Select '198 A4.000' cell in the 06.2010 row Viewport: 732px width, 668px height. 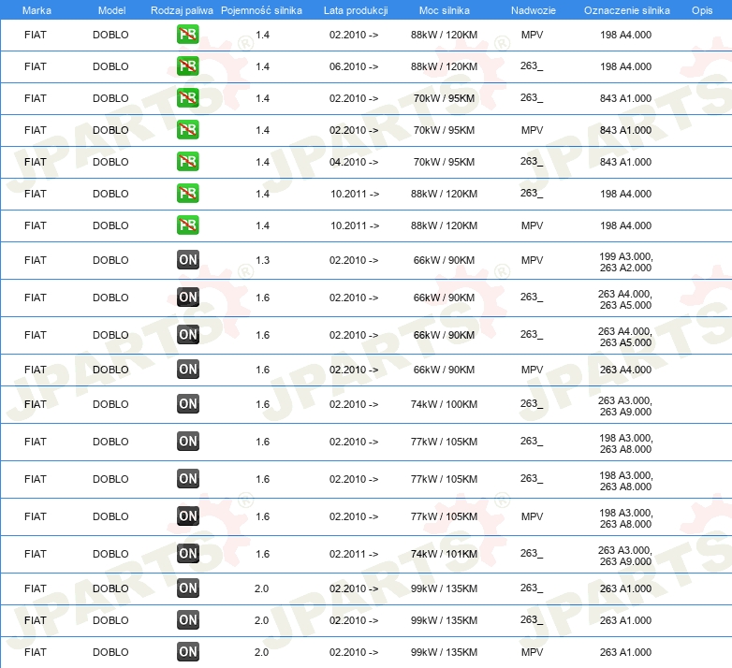[x=625, y=66]
